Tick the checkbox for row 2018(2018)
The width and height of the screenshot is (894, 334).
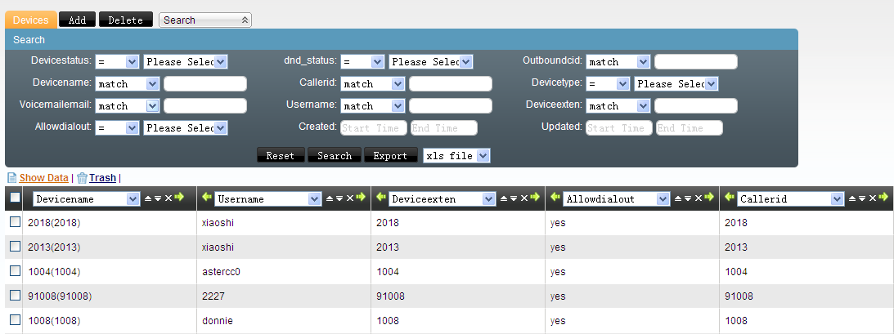[x=16, y=222]
